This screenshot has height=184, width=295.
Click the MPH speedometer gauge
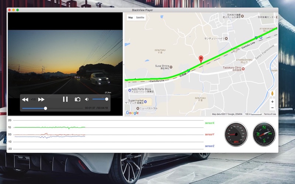pos(236,134)
